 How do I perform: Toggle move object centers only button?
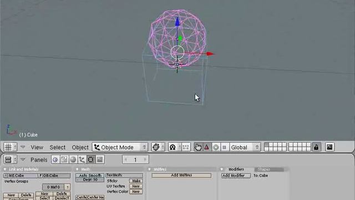point(186,147)
